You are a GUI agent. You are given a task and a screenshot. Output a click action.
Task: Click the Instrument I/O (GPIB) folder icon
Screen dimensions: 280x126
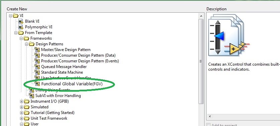(x=27, y=101)
